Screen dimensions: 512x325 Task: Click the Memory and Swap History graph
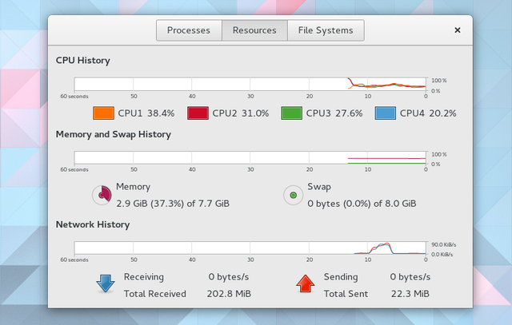pyautogui.click(x=250, y=158)
